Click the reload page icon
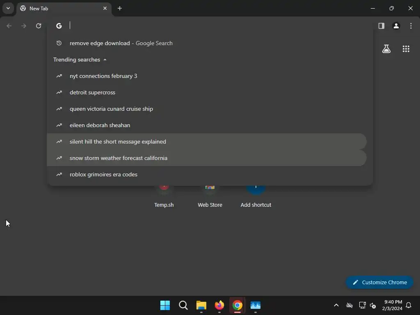The height and width of the screenshot is (315, 420). pyautogui.click(x=39, y=26)
